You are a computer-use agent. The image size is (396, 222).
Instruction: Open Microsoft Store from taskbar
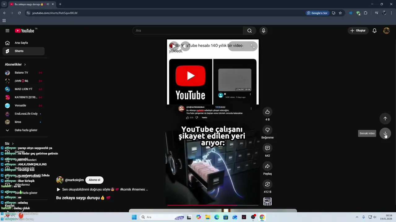pos(226,217)
